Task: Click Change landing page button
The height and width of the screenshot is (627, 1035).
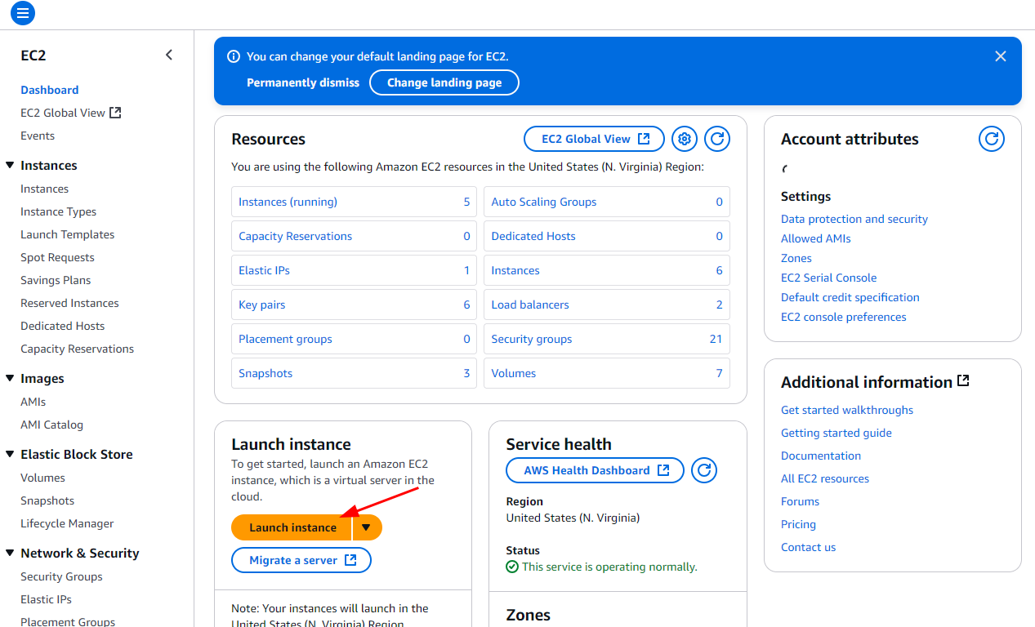Action: (x=444, y=82)
